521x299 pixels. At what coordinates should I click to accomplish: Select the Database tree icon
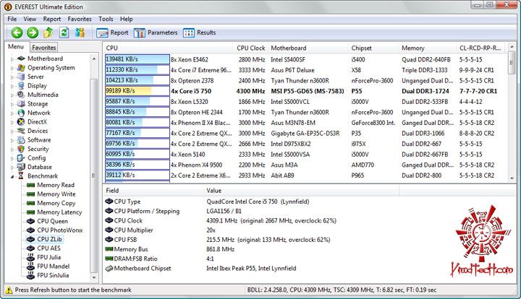21,167
